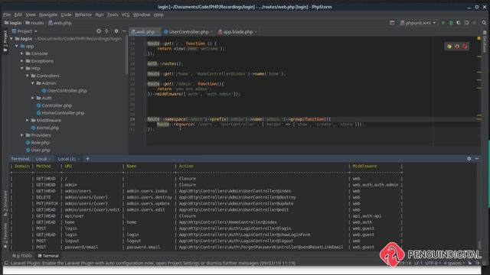
Task: Click the tool window toggle icon in the status bar corner
Action: coord(6,263)
